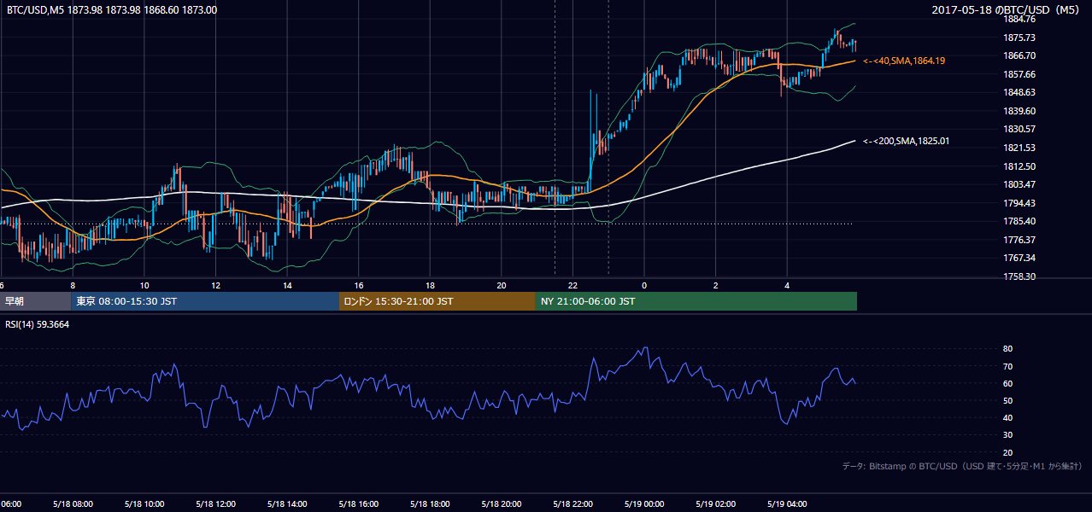Click price axis value 1839.60
This screenshot has height=512, width=1092.
1019,111
